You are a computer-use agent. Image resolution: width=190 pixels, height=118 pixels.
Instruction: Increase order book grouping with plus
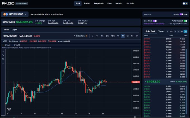(x=175, y=31)
